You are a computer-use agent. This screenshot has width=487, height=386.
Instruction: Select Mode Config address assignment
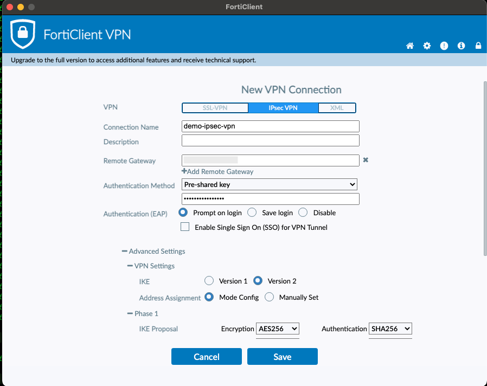coord(209,297)
